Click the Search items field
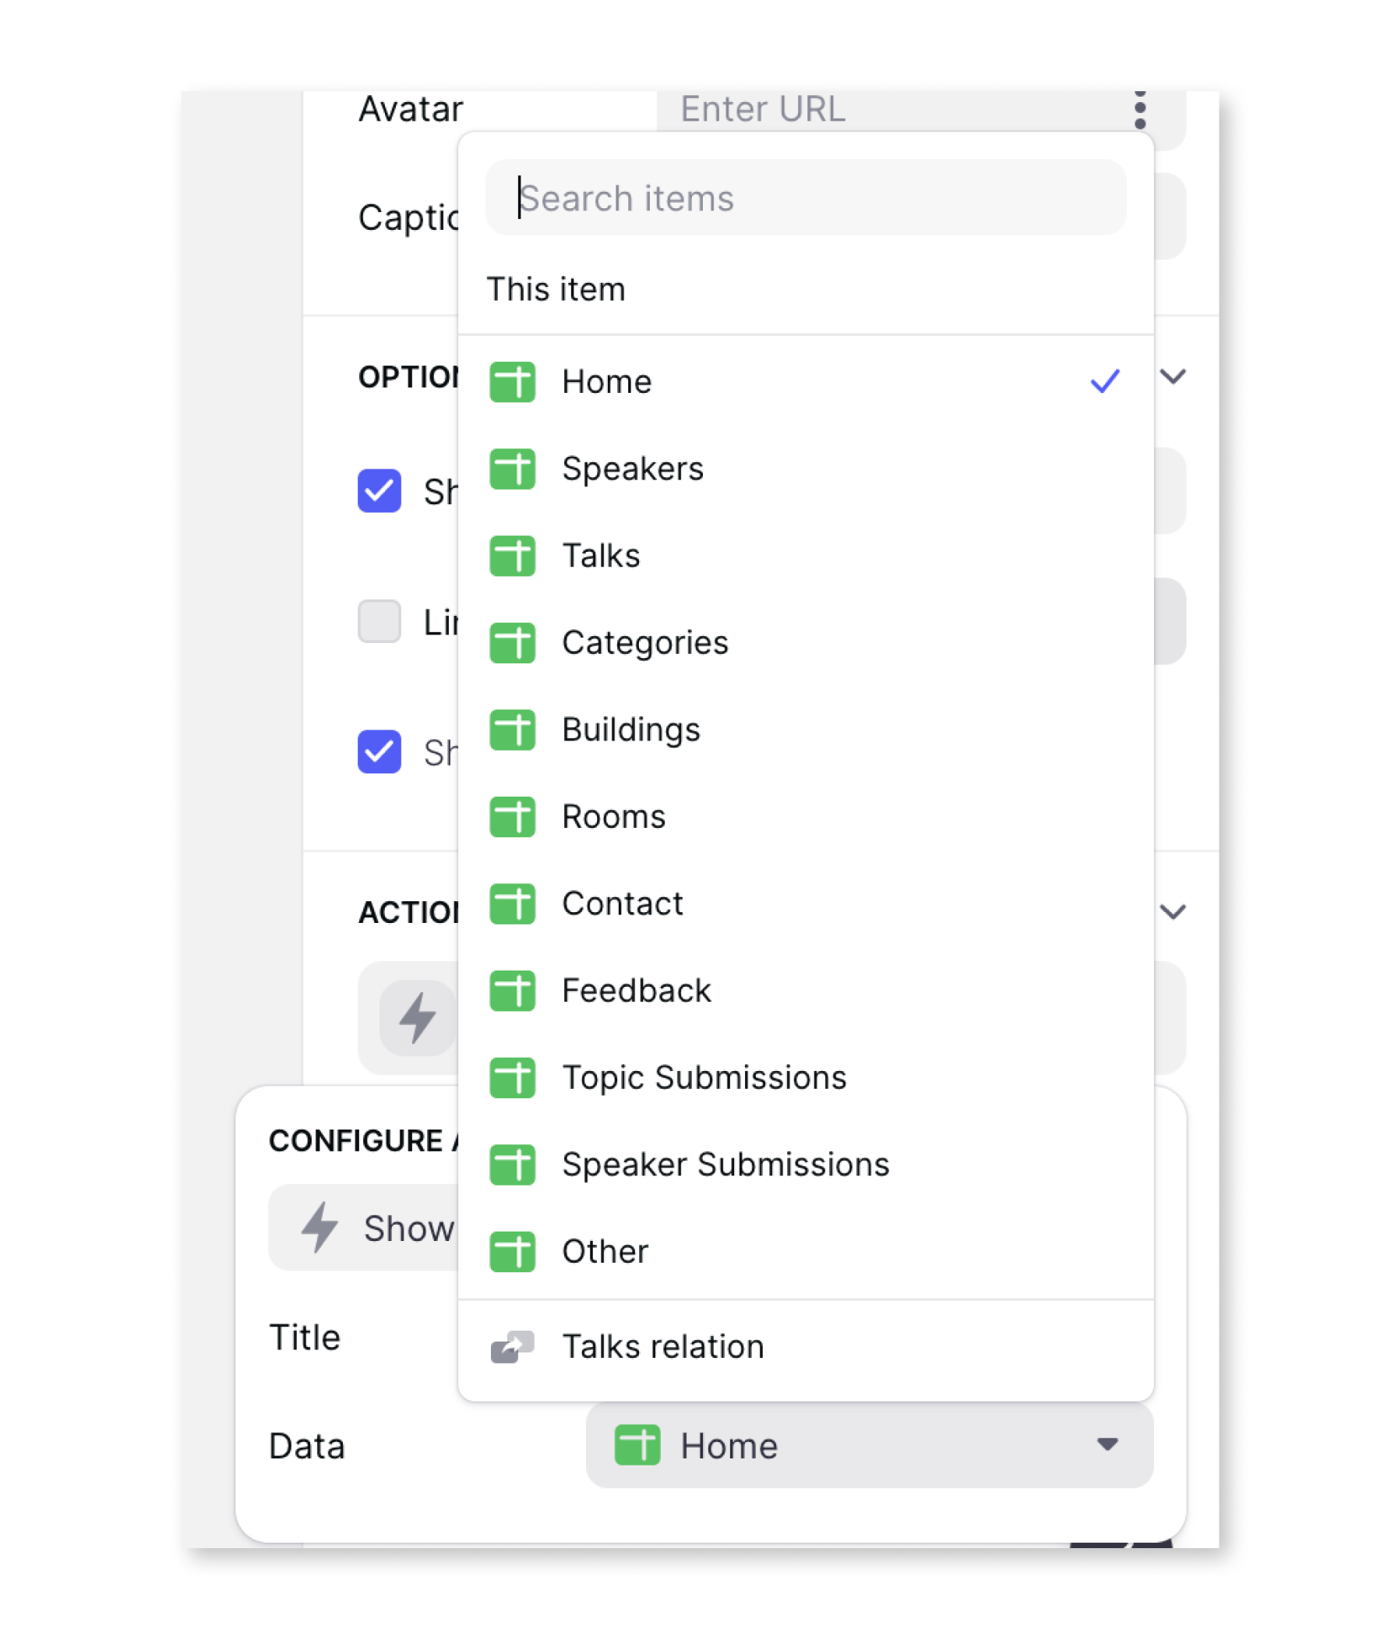This screenshot has height=1637, width=1398. [x=806, y=197]
